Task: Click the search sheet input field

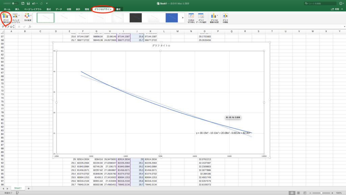Action: click(x=320, y=3)
